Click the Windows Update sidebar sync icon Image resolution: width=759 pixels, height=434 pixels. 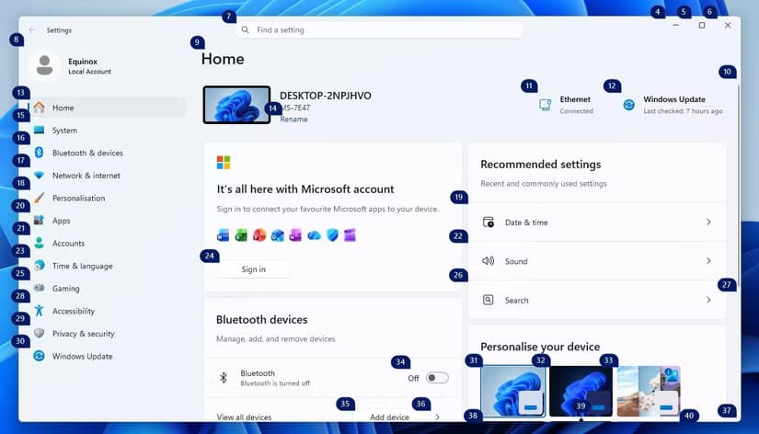pyautogui.click(x=40, y=356)
